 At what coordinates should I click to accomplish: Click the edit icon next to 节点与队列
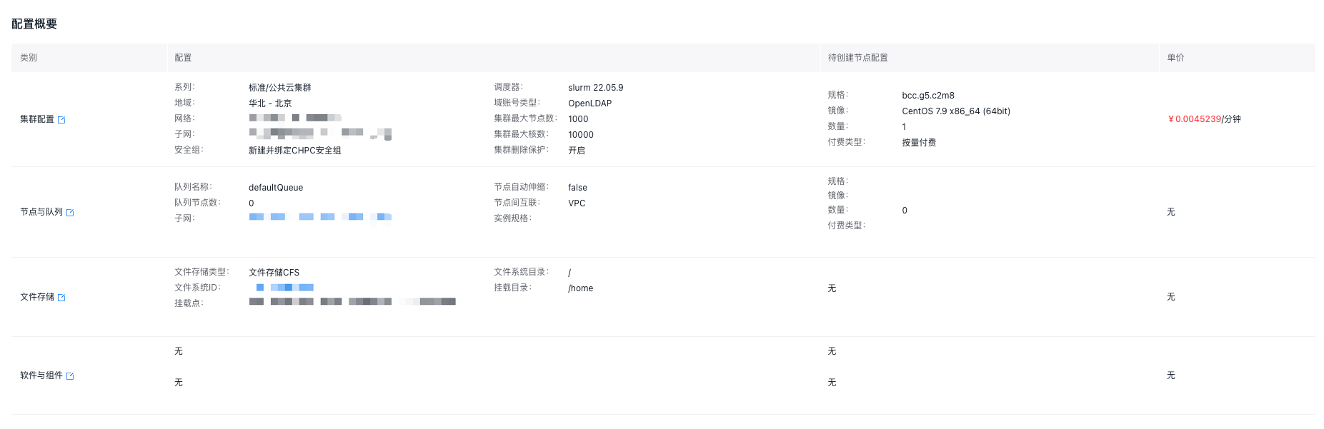(x=70, y=213)
